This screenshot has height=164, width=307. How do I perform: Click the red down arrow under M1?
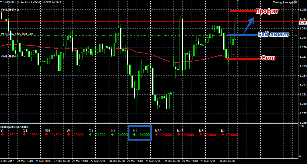coord(223,135)
